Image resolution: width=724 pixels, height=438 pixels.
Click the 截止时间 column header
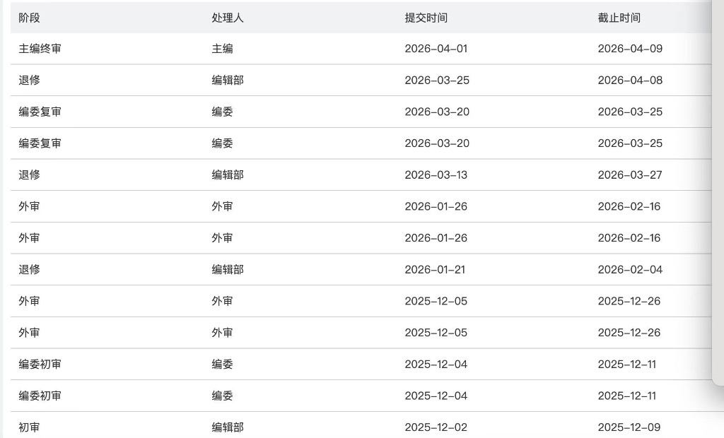(619, 18)
